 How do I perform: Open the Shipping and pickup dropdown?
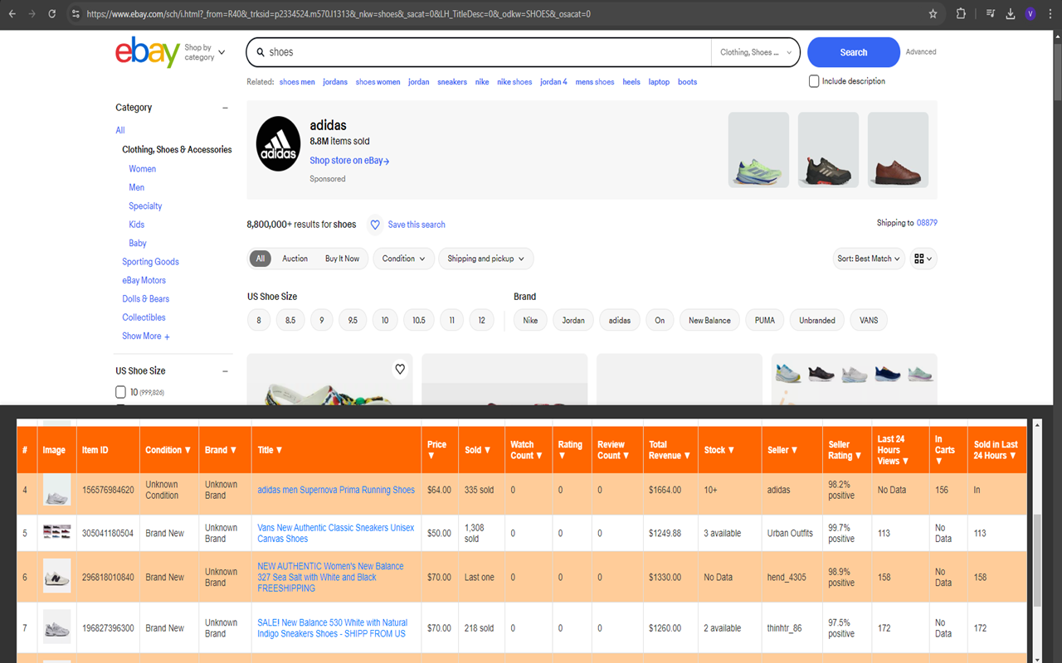pyautogui.click(x=485, y=259)
